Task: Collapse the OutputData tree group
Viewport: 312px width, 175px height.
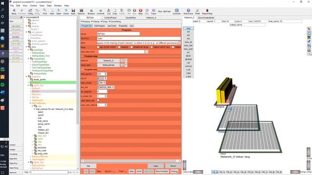Action: coord(29,59)
